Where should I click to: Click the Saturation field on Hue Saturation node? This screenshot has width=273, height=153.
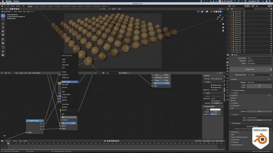162,77
